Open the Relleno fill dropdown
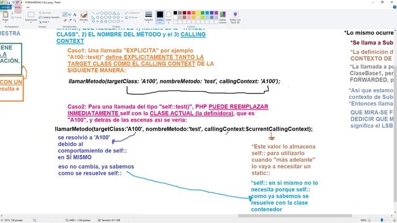The height and width of the screenshot is (223, 397). pyautogui.click(x=132, y=17)
